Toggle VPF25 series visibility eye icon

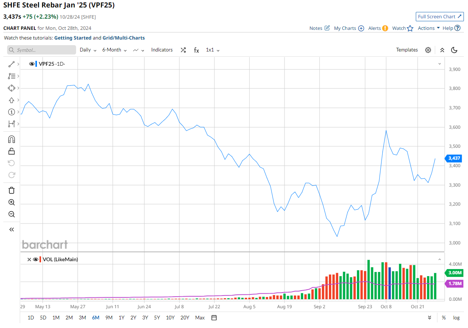click(32, 64)
